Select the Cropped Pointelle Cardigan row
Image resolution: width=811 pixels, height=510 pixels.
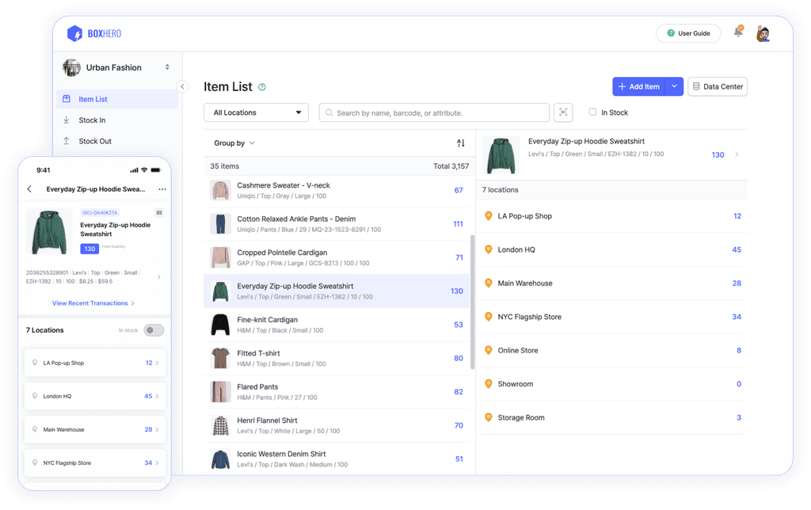[337, 257]
